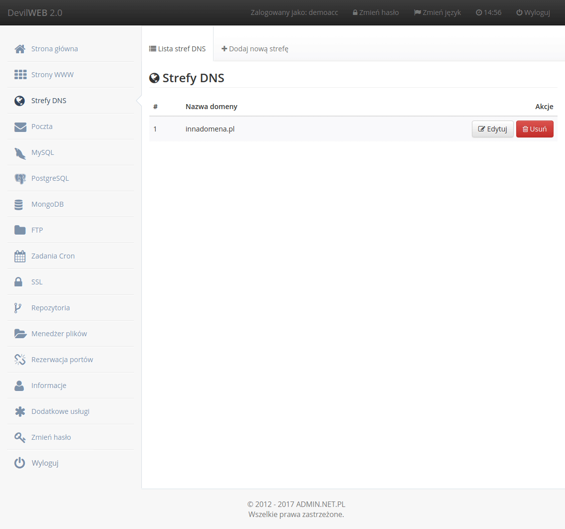
Task: Click the MySQL dolphin icon in sidebar
Action: (20, 153)
